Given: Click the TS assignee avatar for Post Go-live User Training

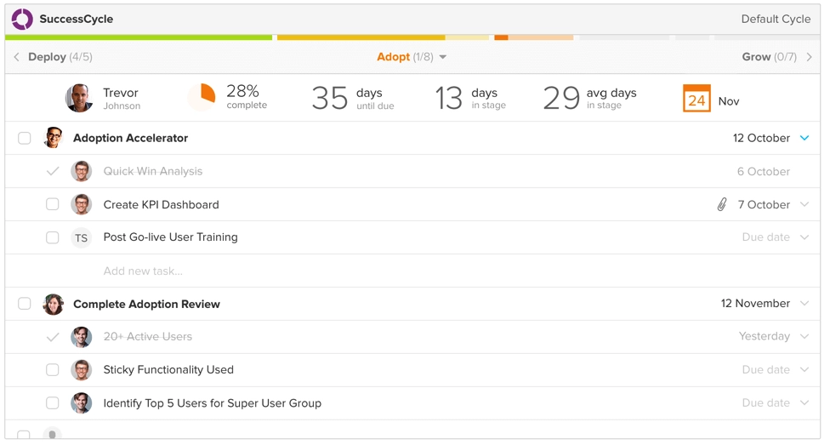Looking at the screenshot, I should click(81, 238).
